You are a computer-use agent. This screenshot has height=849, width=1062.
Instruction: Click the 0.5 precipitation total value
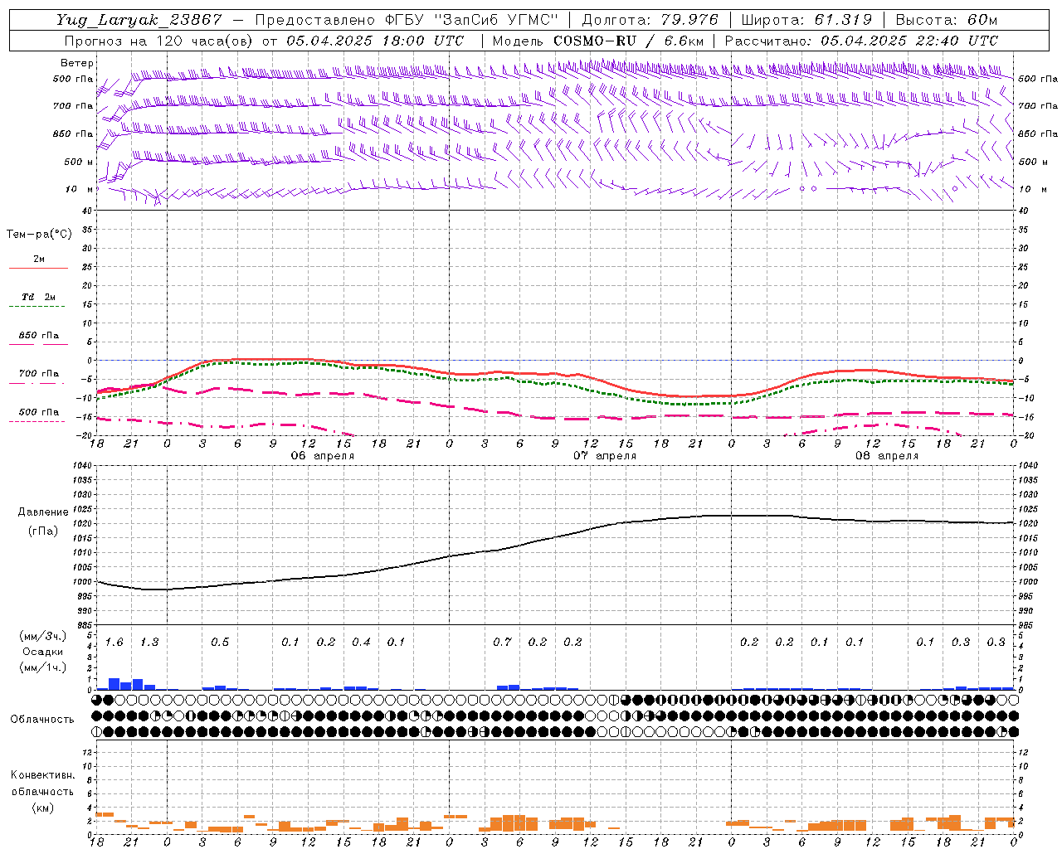pos(220,643)
